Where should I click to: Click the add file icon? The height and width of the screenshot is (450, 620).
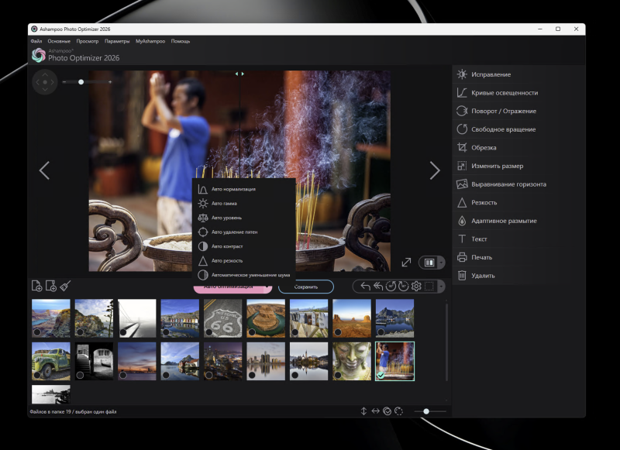pyautogui.click(x=36, y=286)
